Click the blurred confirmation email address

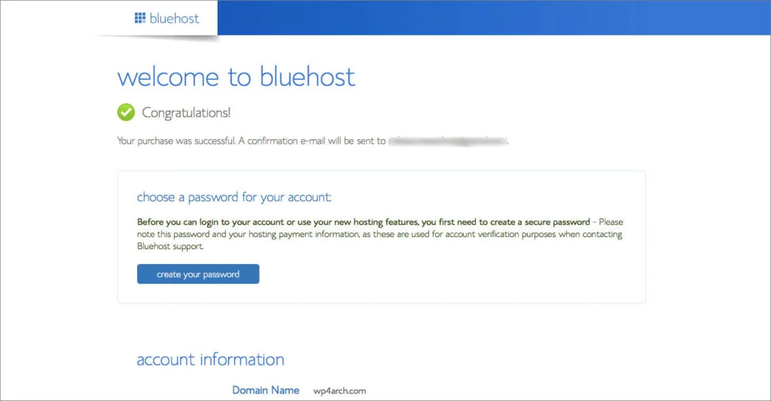447,141
